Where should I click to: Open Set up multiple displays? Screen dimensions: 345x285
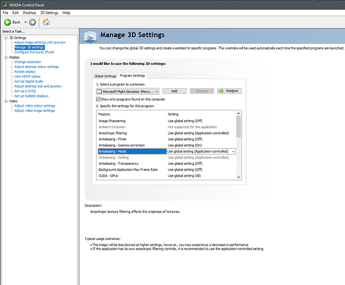(x=31, y=96)
